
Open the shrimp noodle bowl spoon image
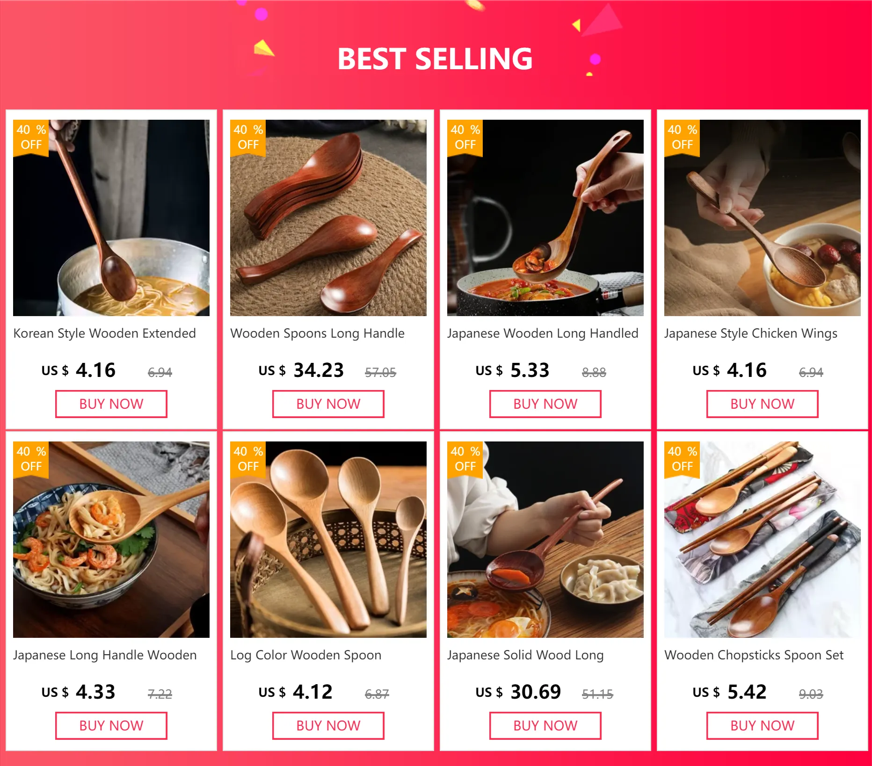coord(111,540)
